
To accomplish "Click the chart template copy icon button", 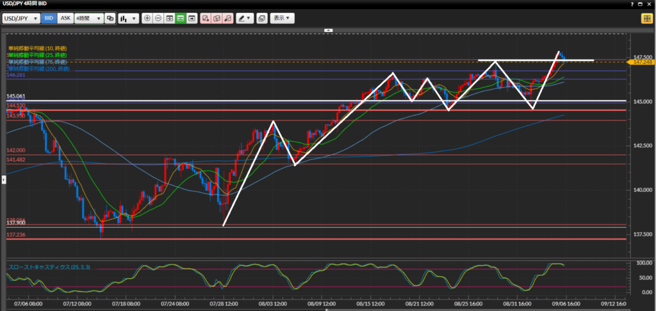I will [261, 19].
